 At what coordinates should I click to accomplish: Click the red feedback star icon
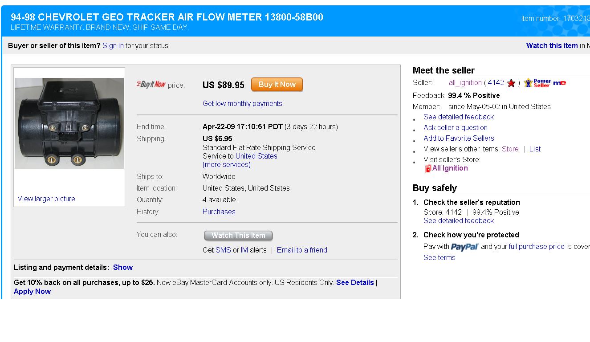pos(511,83)
